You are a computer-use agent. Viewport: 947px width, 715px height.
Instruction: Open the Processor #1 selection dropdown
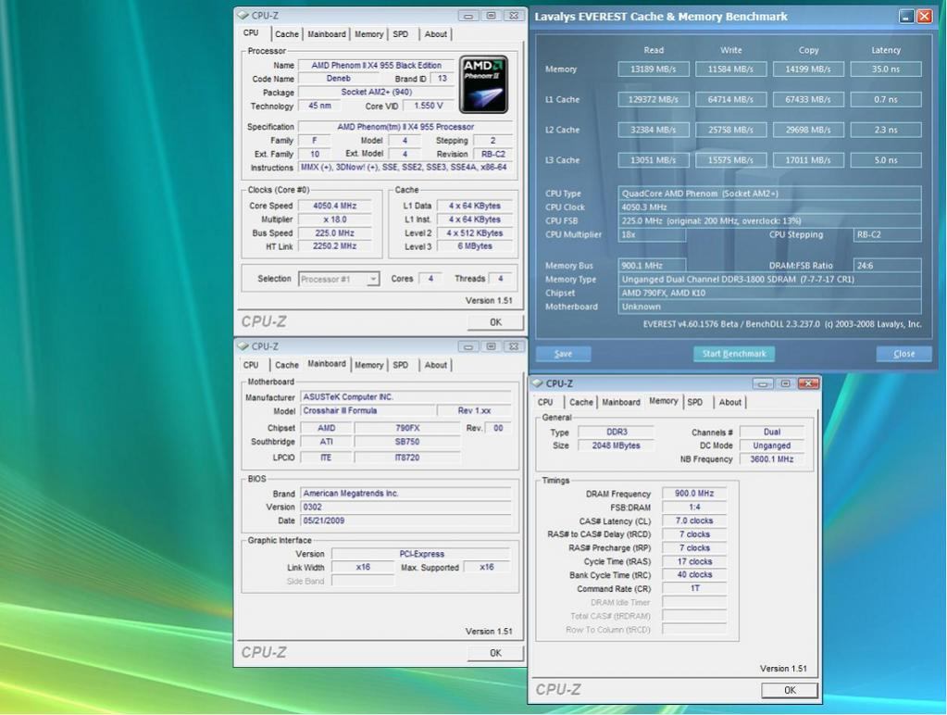click(372, 279)
